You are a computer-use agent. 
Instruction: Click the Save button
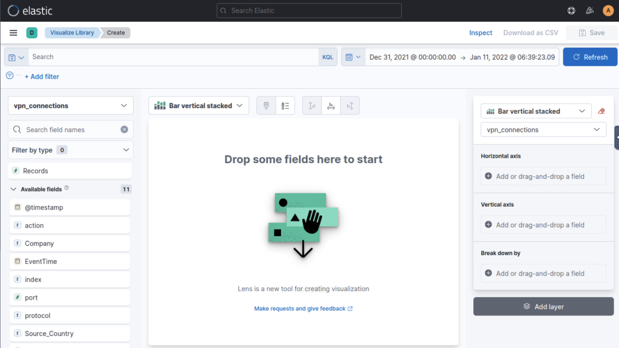click(x=591, y=33)
